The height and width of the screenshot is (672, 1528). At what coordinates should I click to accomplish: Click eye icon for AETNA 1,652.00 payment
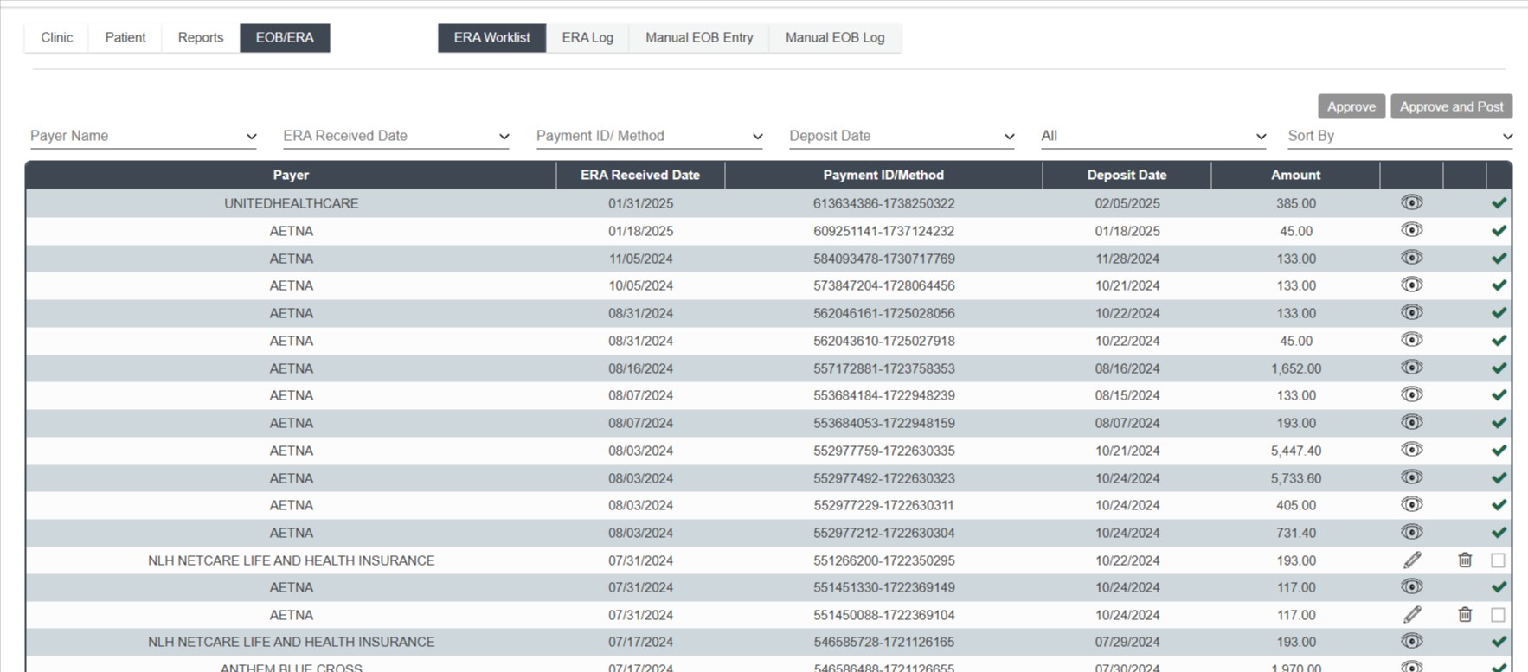click(x=1411, y=368)
